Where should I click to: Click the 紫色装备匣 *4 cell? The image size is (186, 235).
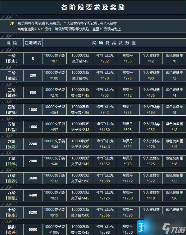tap(174, 92)
